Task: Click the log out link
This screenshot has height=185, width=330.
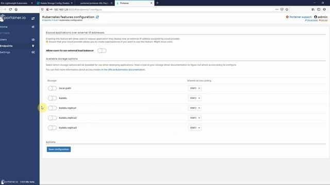Action: [x=324, y=21]
